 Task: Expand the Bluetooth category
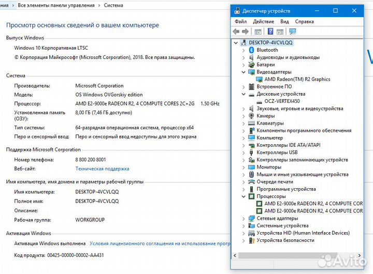click(x=243, y=50)
